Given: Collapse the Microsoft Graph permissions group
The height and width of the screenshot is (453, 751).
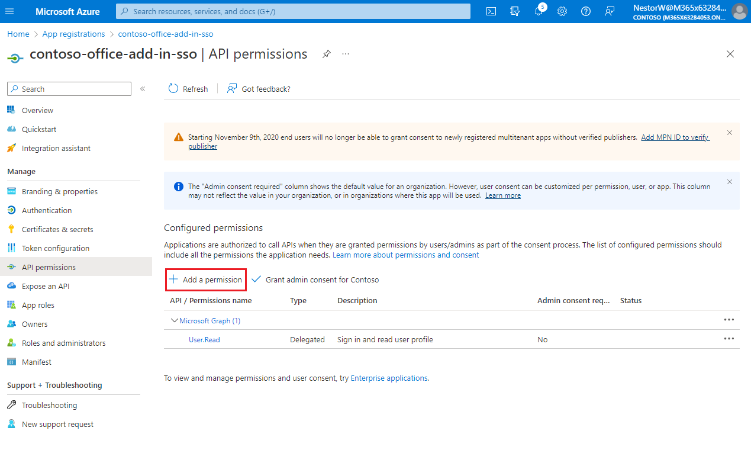Looking at the screenshot, I should point(175,320).
